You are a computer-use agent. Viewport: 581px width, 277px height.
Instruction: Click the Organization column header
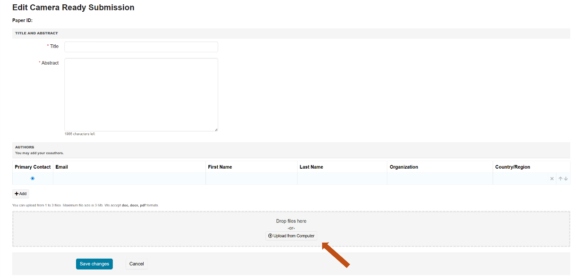(x=404, y=167)
